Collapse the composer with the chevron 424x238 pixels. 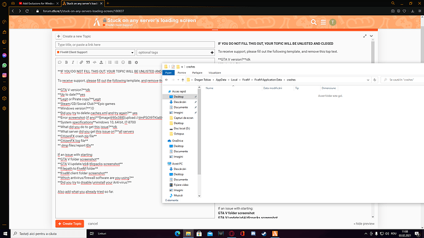[371, 36]
